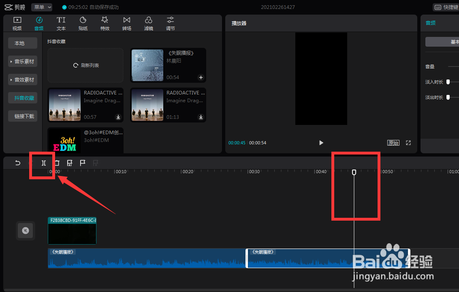Click the 音量 volume label
This screenshot has width=459, height=292.
point(430,67)
